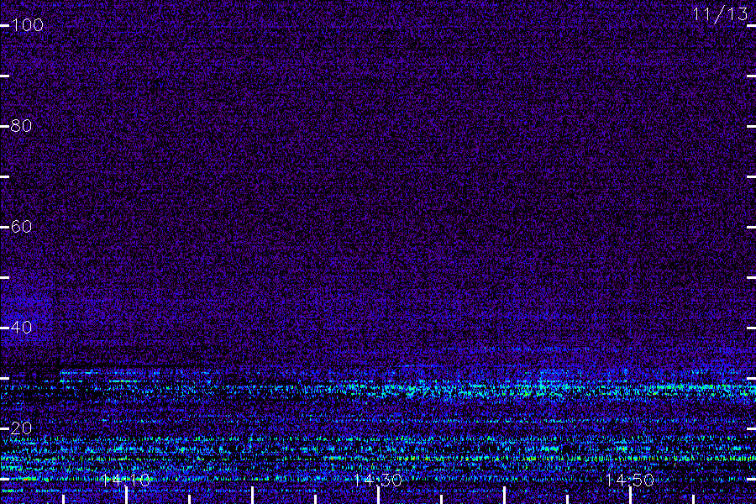The image size is (756, 504).
Task: Click the 20 frequency axis label
Action: (21, 428)
